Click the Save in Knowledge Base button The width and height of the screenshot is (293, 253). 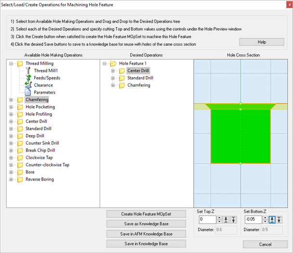146,244
